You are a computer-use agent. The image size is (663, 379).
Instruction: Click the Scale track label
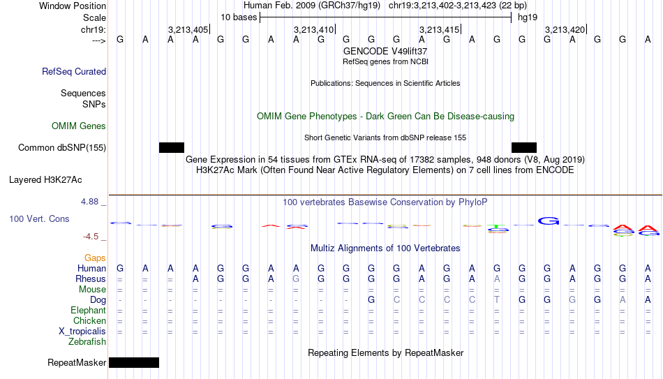pos(94,17)
